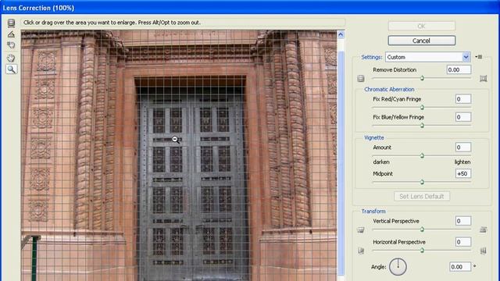Click the 'Vignette' section label

click(x=374, y=137)
